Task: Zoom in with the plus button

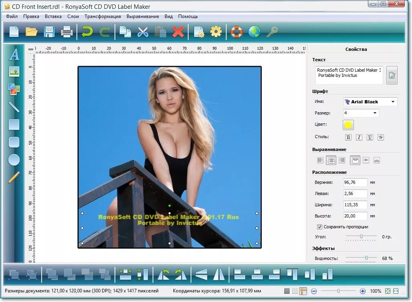Action: point(363,291)
